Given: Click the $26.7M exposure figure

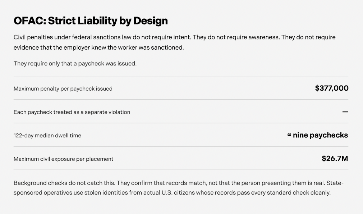Looking at the screenshot, I should click(335, 158).
